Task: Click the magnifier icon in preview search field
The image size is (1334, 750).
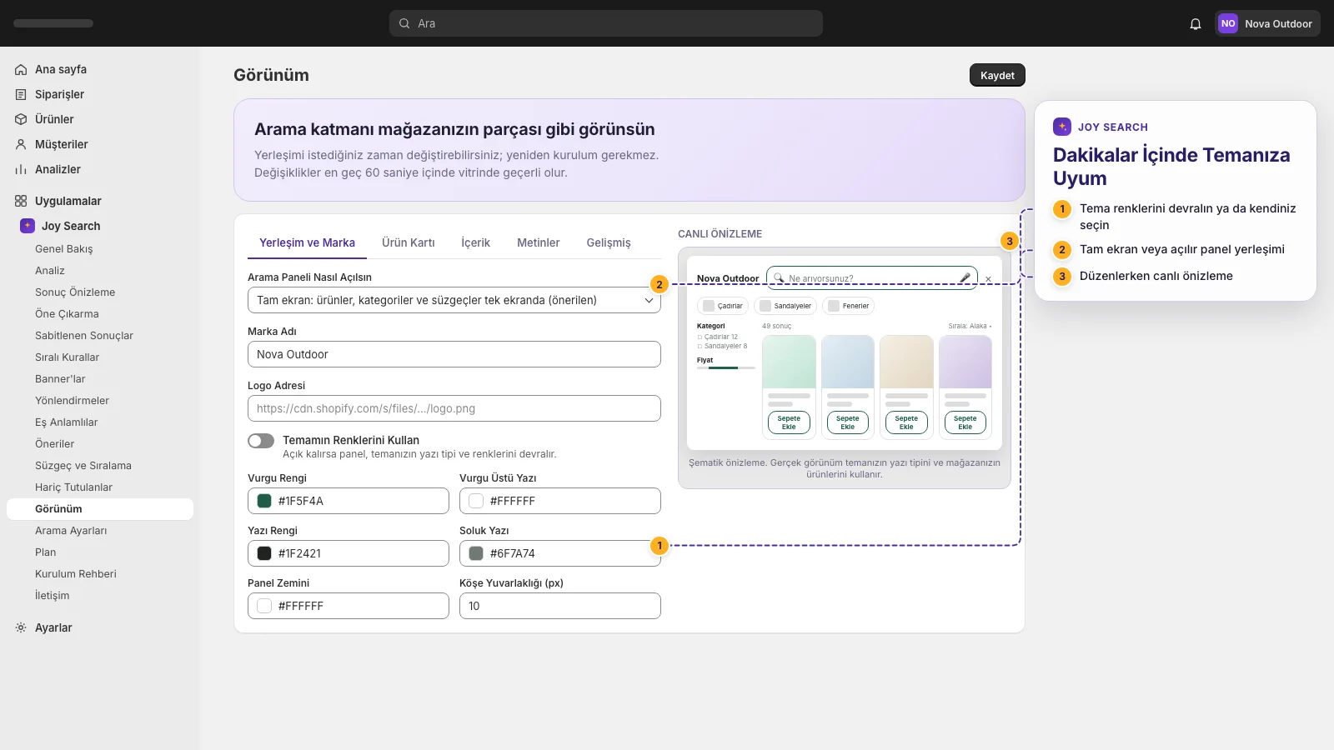Action: coord(779,278)
